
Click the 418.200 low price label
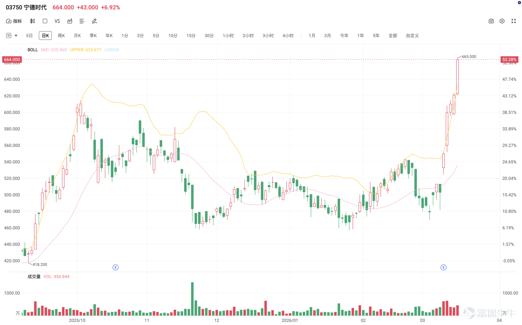[x=40, y=265]
